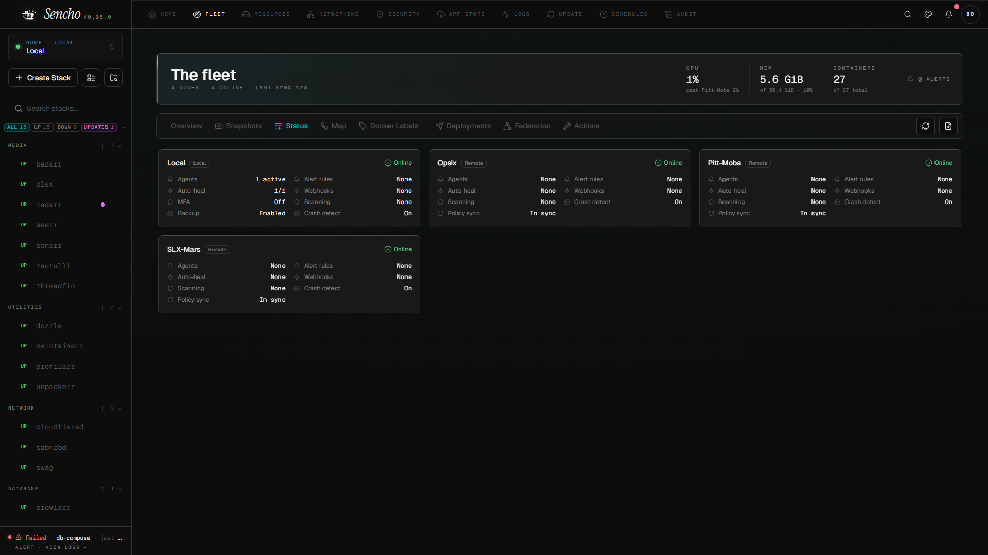The image size is (988, 555).
Task: Open the Resources nav item
Action: (266, 14)
